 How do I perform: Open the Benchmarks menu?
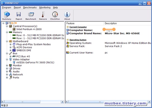click(x=30, y=8)
